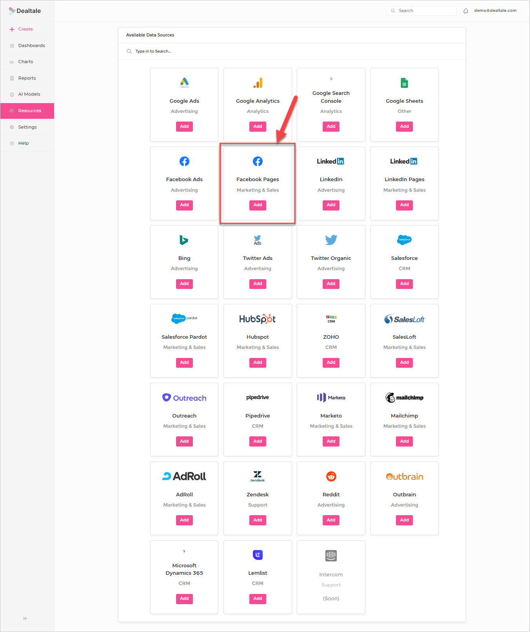Click the ZOHO CRM logo
Viewport: 530px width, 632px height.
pyautogui.click(x=331, y=319)
